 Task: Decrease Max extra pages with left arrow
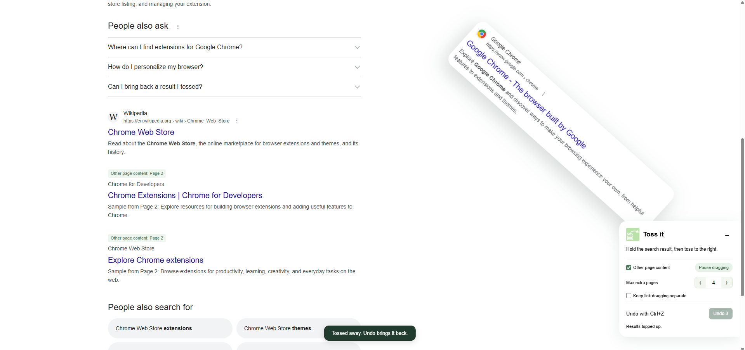pyautogui.click(x=700, y=283)
